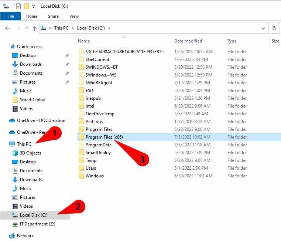The height and width of the screenshot is (241, 281).
Task: Click the Properties checkmark icon in title bar
Action: [18, 6]
